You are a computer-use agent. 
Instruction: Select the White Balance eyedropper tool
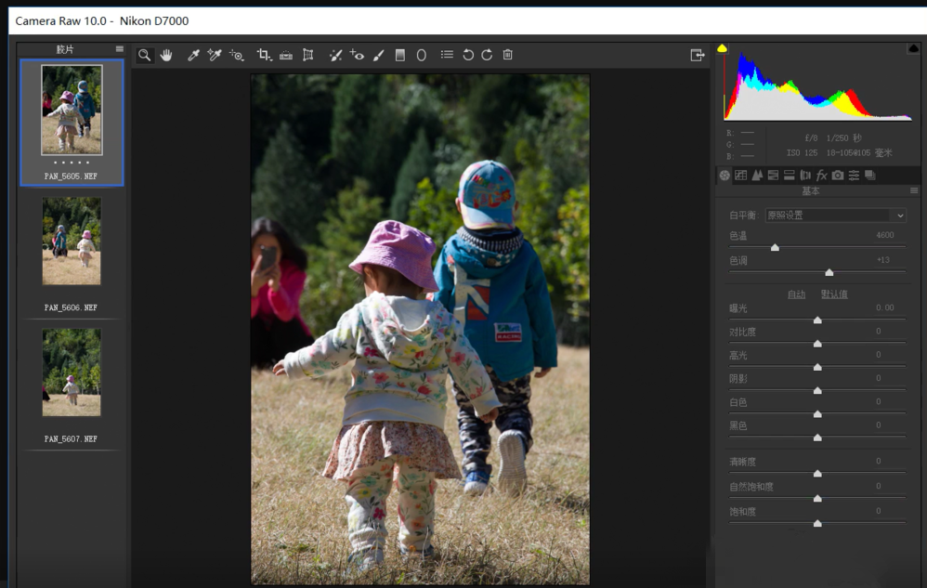pos(193,54)
